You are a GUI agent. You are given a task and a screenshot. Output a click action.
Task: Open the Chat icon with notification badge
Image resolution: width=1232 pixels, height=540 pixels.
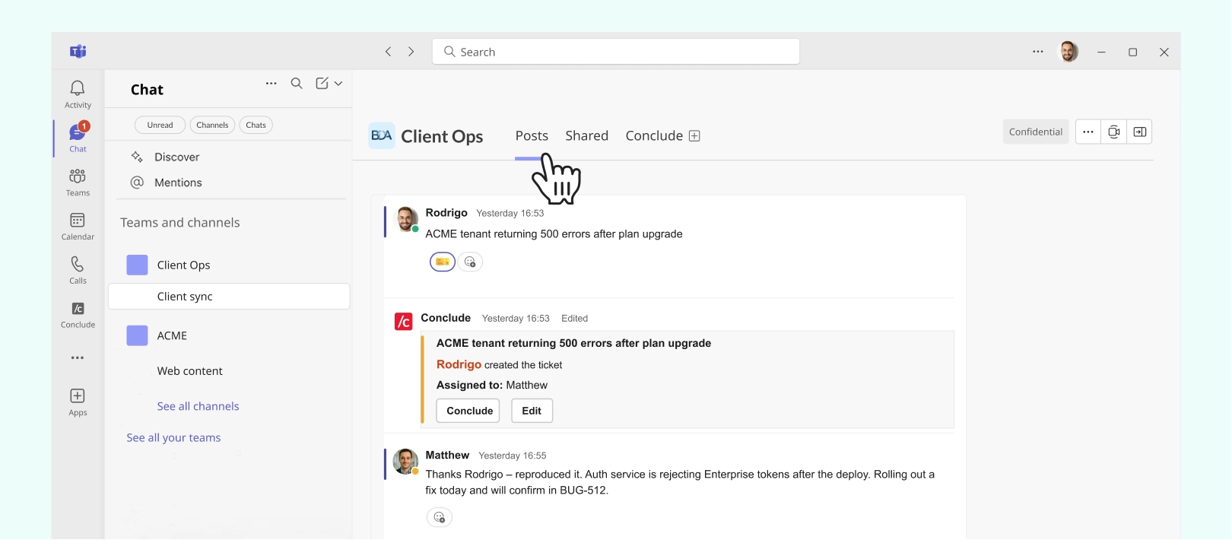(x=78, y=137)
